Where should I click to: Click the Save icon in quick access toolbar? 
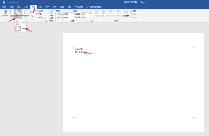click(x=4, y=2)
